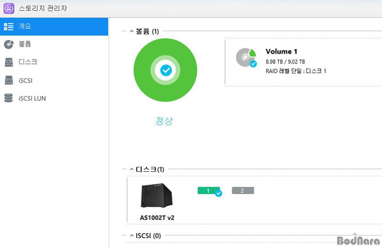Click the AS1002T v2 NAS device image
Image resolution: width=382 pixels, height=247 pixels.
pyautogui.click(x=157, y=195)
